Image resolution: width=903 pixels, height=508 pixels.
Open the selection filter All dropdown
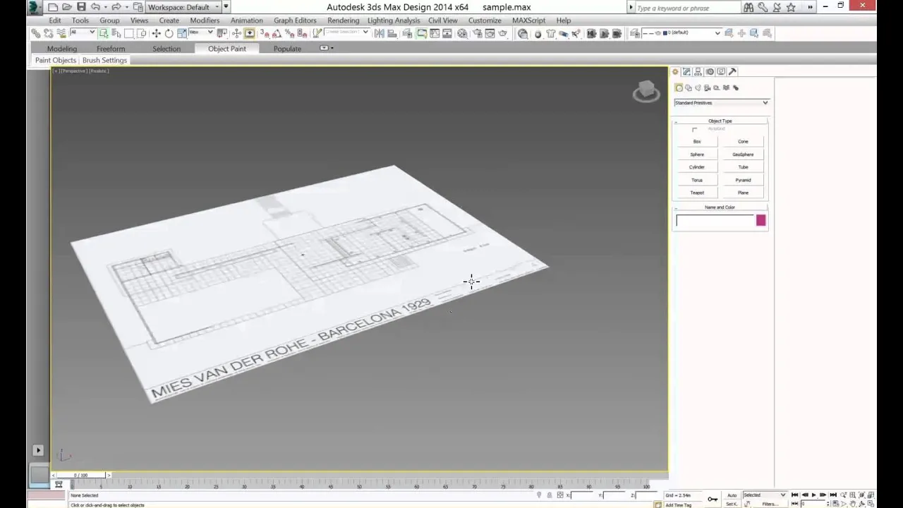click(x=83, y=33)
